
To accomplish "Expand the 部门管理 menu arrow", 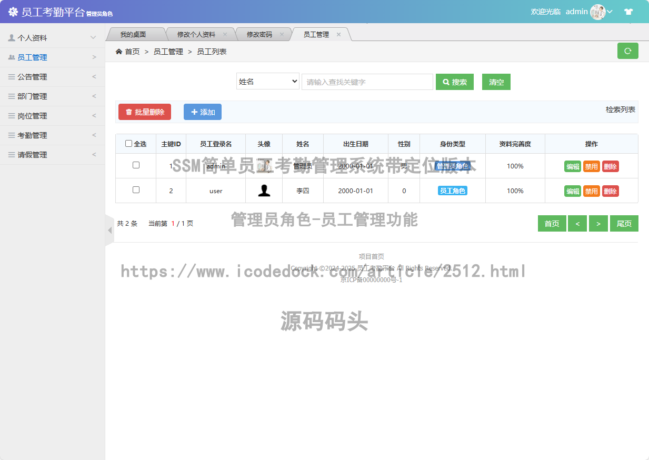I will (94, 96).
